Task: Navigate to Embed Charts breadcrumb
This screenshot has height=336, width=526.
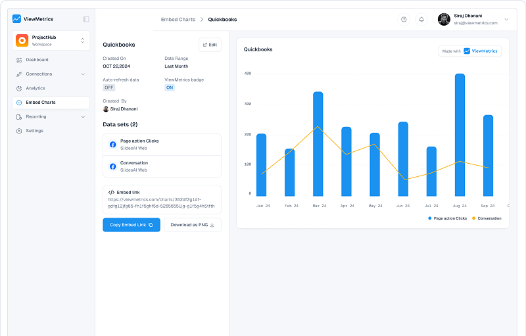Action: point(178,20)
